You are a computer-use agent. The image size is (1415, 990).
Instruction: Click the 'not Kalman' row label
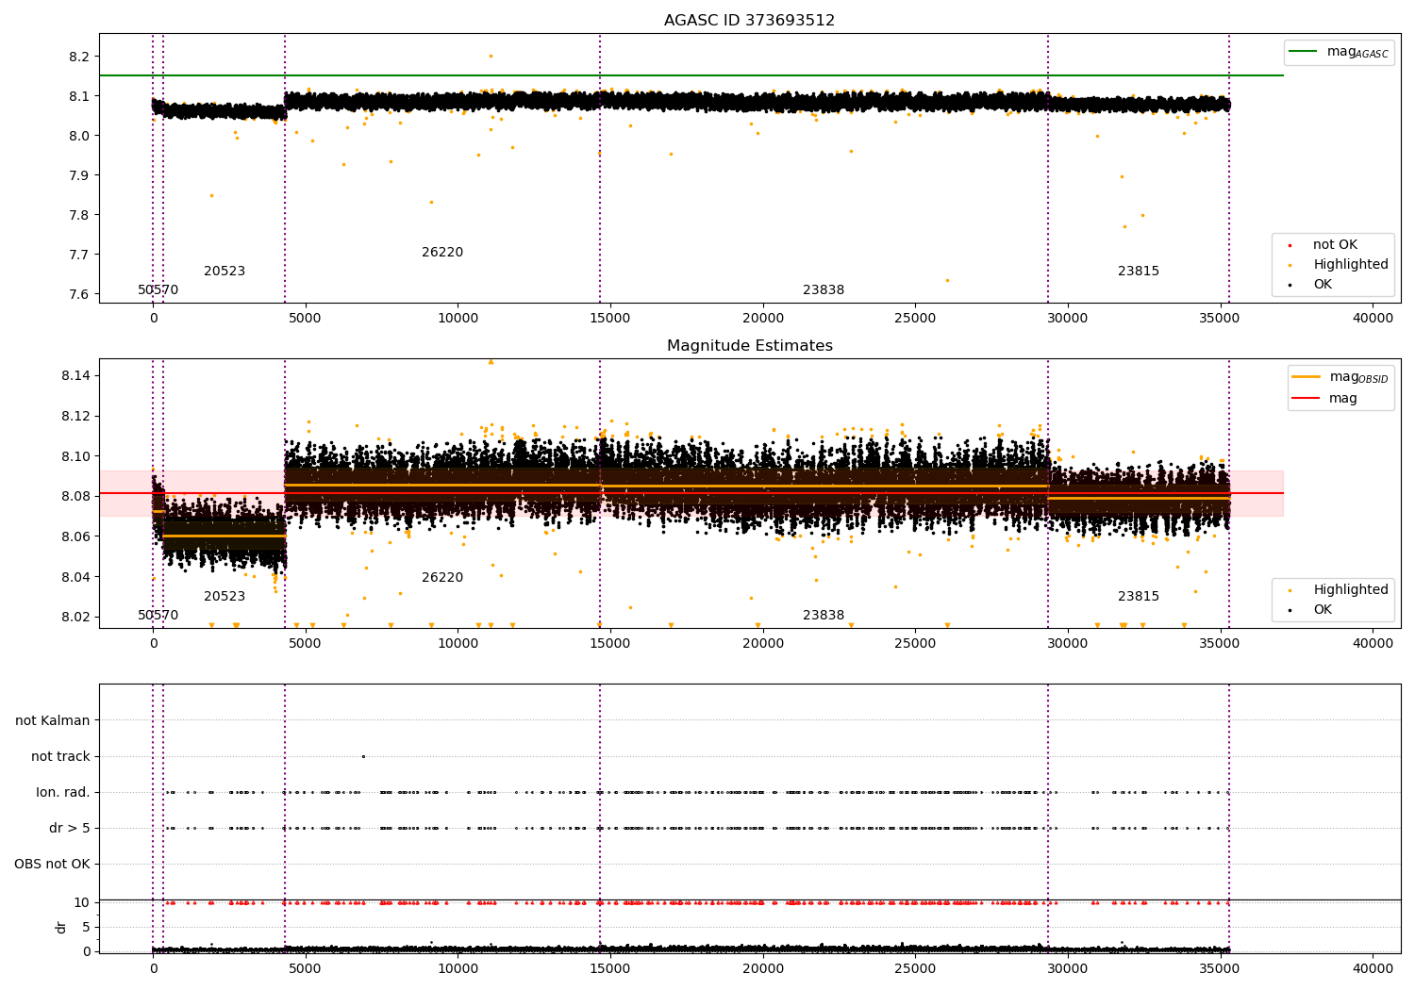click(x=53, y=721)
